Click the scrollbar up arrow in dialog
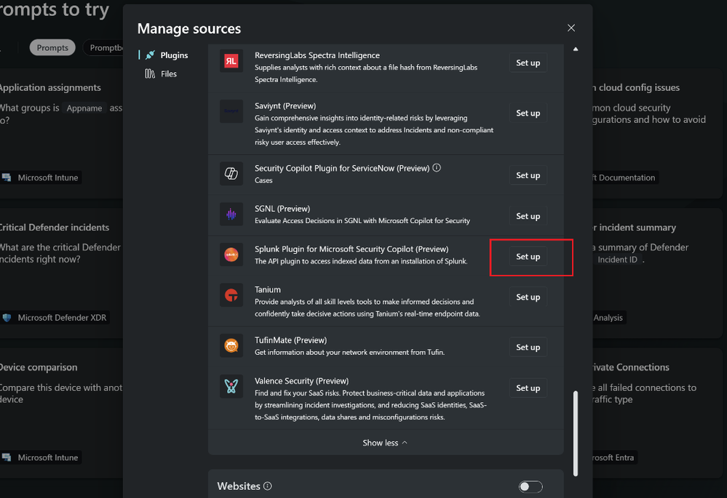 point(576,49)
